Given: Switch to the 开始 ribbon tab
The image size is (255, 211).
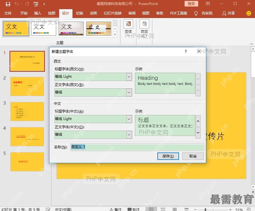Looking at the screenshot, I should [24, 13].
